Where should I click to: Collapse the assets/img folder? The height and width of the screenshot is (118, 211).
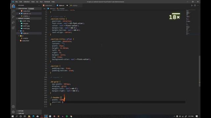click(19, 21)
